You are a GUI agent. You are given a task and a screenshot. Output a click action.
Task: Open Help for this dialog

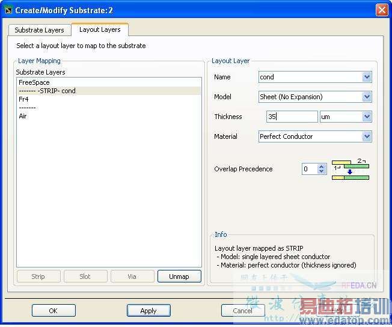(x=337, y=311)
